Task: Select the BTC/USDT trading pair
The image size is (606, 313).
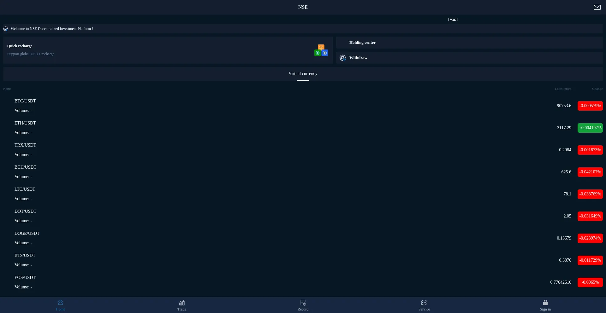Action: 25,101
